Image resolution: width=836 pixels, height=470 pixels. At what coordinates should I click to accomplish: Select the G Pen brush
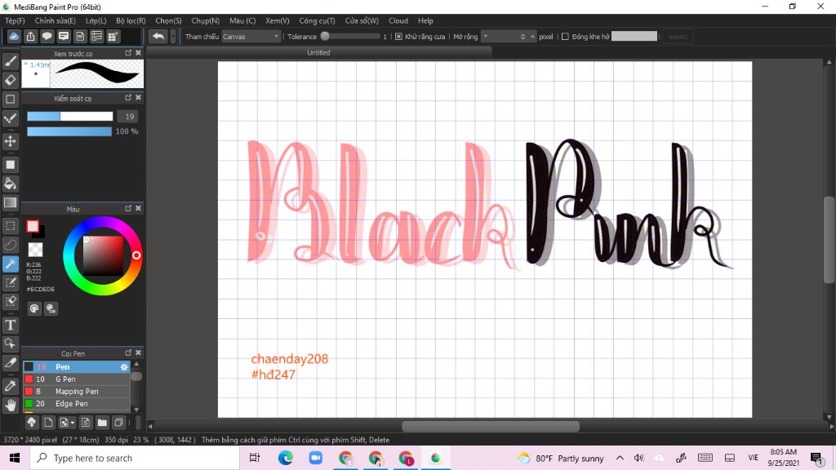point(76,379)
